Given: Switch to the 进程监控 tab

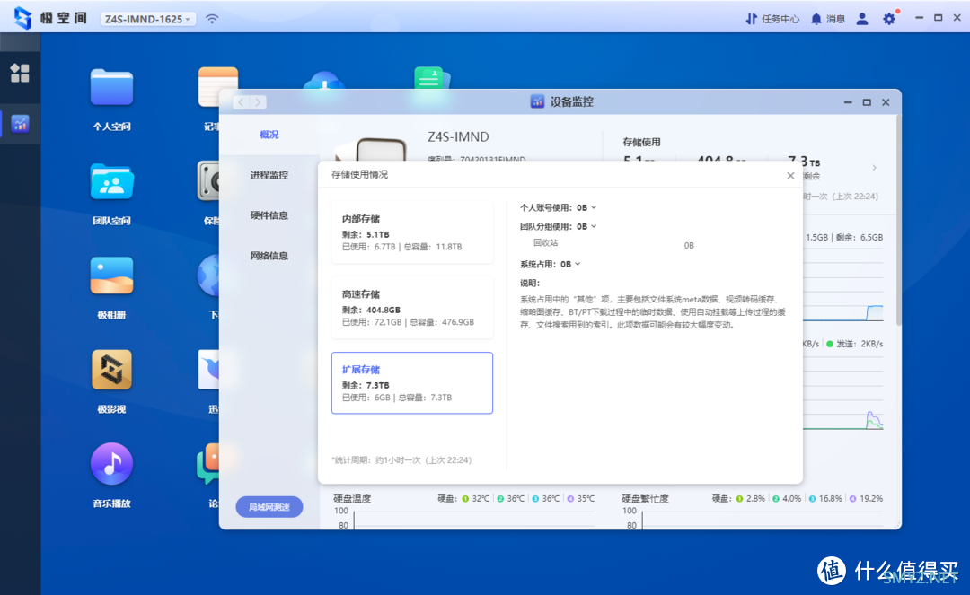Looking at the screenshot, I should coord(269,175).
